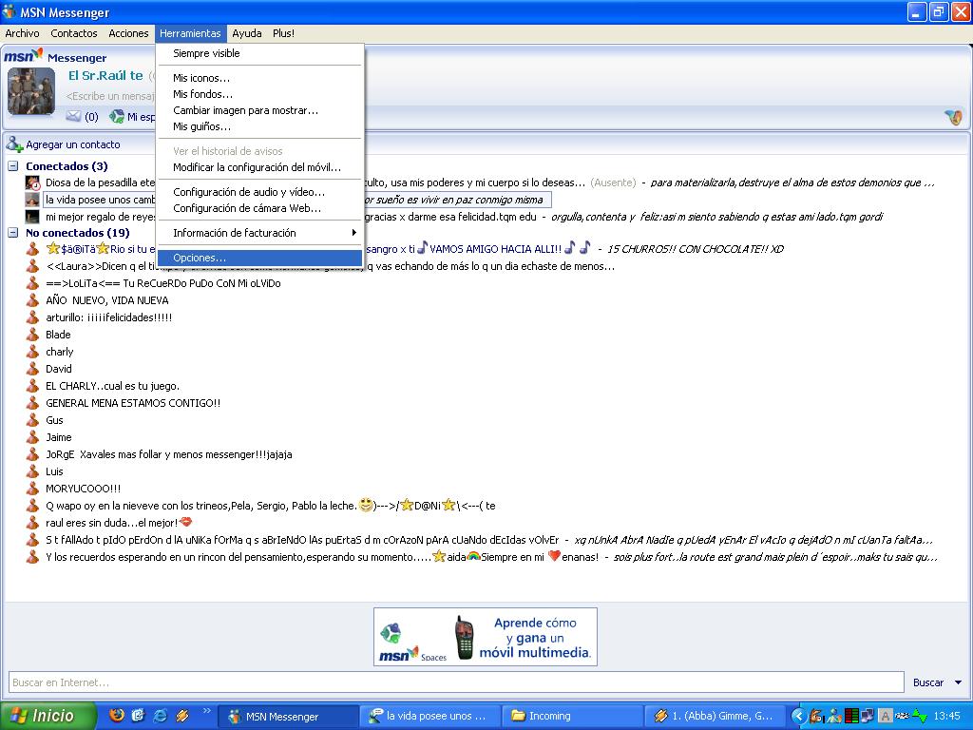Screen dimensions: 973x730
Task: Select offline contact Blade
Action: tap(58, 335)
